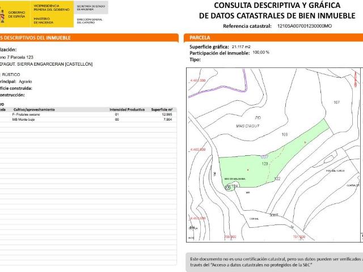Viewport: 363px width, 272px height.
Task: Click the Ministerio de Hacienda text
Action: coord(44,20)
